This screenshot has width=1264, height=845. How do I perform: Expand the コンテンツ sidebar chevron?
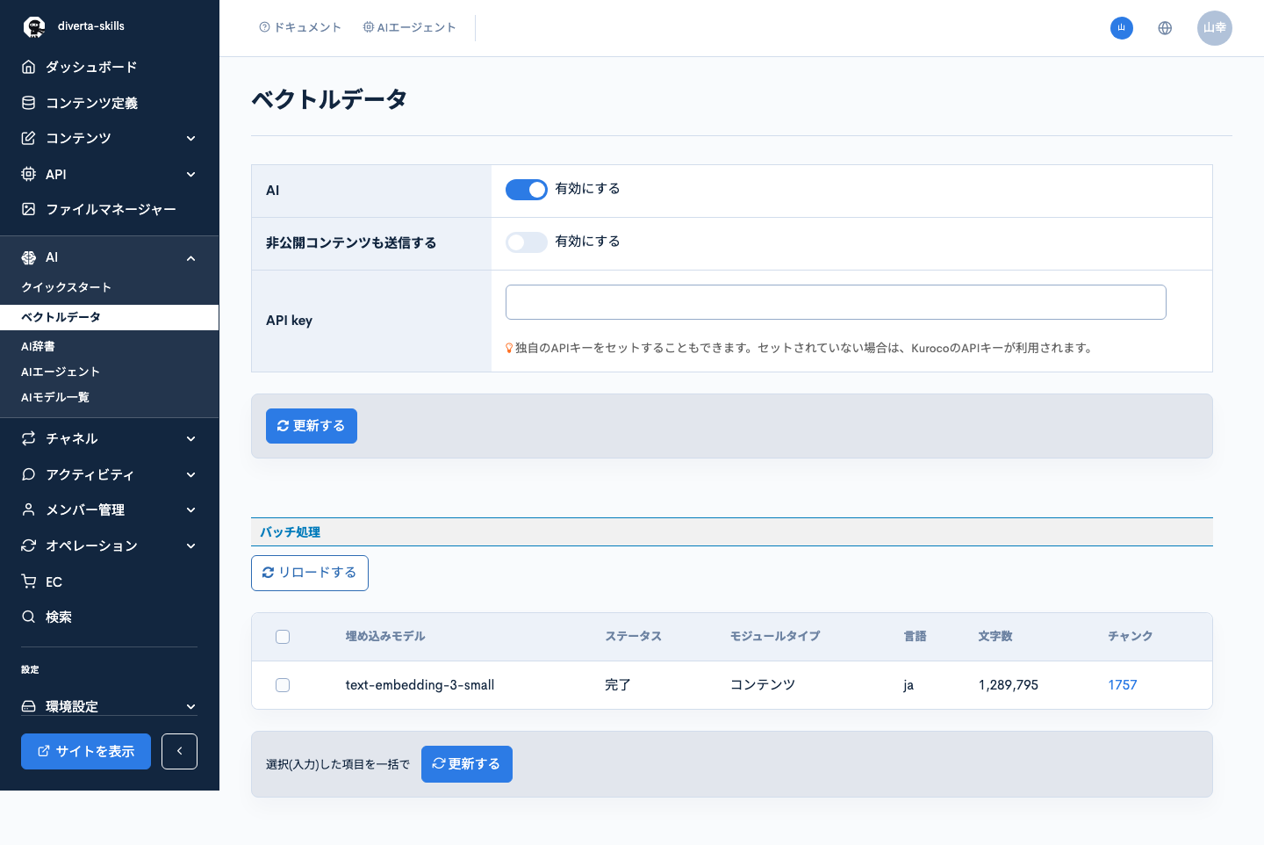(191, 139)
